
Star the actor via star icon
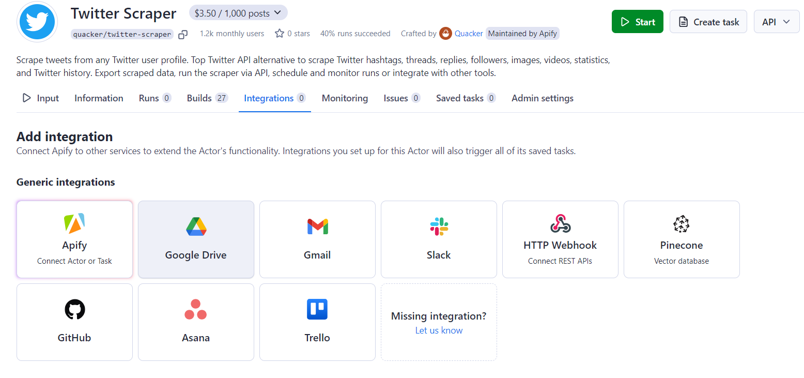pos(280,34)
